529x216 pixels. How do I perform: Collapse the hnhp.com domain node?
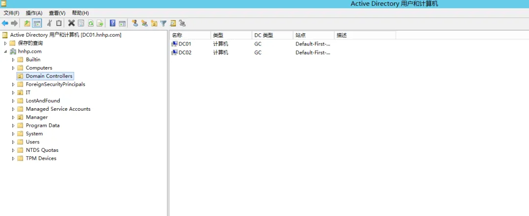pos(5,51)
